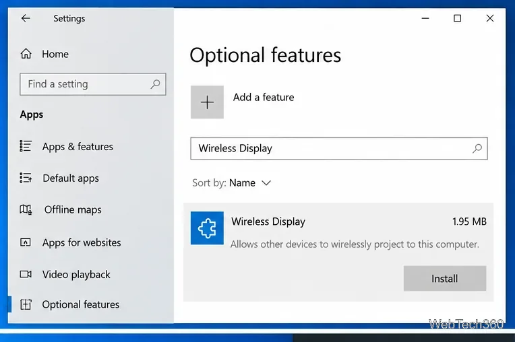Click the Video playback camera icon

tap(26, 274)
